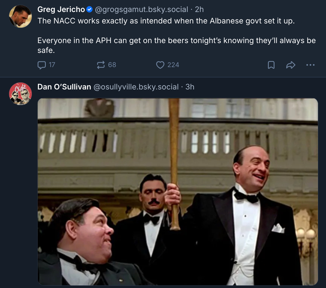Click the 3h timestamp on Dan's post

pos(190,87)
